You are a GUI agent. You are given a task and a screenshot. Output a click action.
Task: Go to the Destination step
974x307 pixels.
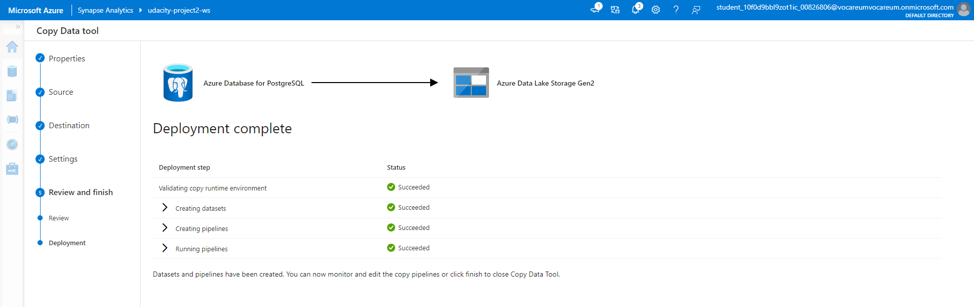pyautogui.click(x=68, y=125)
